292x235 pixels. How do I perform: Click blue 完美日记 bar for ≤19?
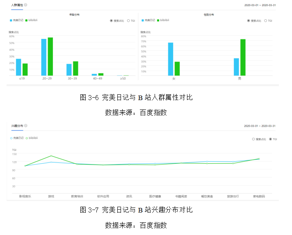[x=18, y=67]
